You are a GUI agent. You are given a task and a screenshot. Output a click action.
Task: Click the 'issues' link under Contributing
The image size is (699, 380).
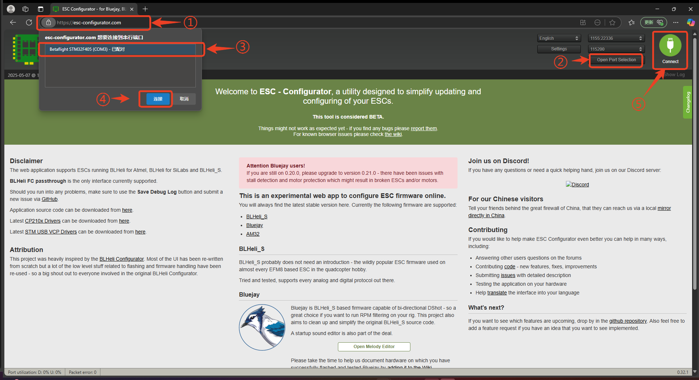508,275
